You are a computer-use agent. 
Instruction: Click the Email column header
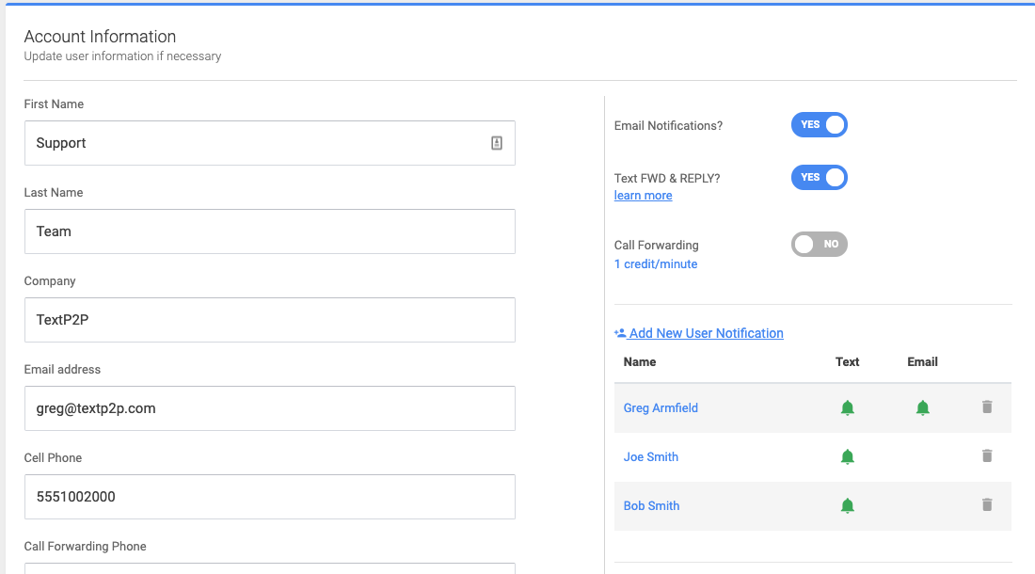coord(922,361)
